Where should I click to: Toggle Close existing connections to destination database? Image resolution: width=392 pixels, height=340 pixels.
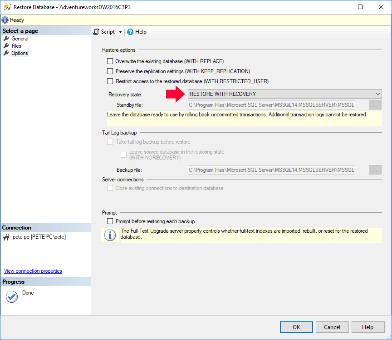click(110, 188)
